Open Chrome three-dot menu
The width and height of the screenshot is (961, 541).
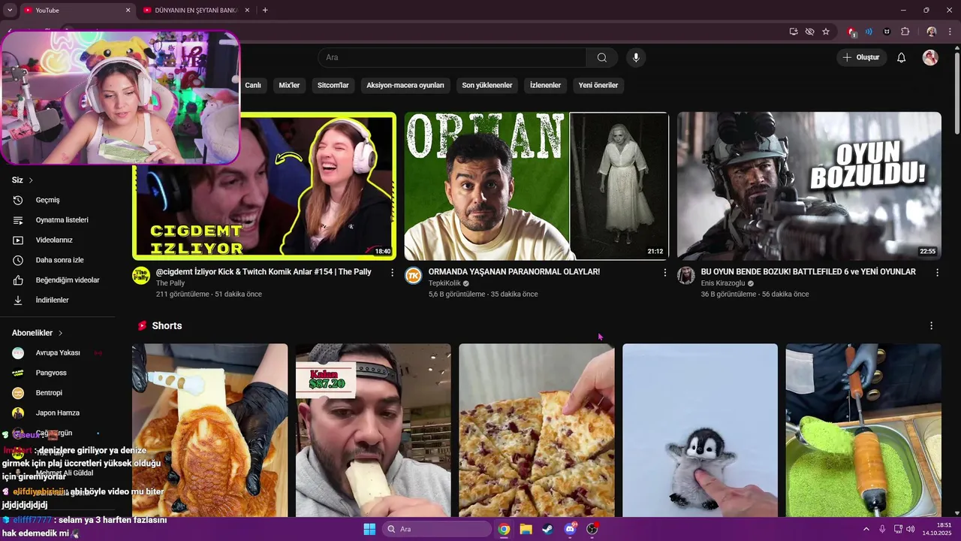click(x=950, y=32)
